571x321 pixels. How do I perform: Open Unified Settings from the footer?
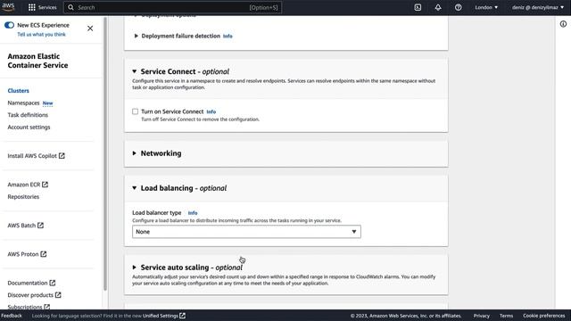tap(161, 316)
